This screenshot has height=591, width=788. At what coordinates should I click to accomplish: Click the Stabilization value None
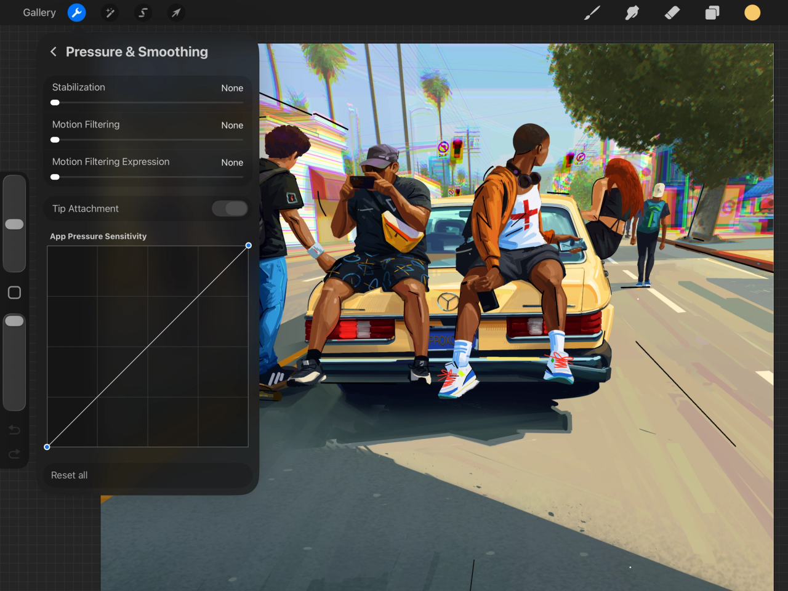[x=232, y=88]
